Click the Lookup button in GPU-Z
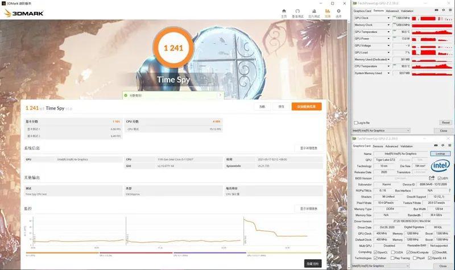455x270 pixels. [x=440, y=153]
